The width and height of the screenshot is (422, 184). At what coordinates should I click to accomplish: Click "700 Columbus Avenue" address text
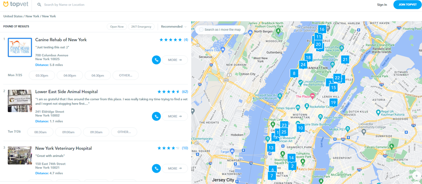tap(51, 55)
